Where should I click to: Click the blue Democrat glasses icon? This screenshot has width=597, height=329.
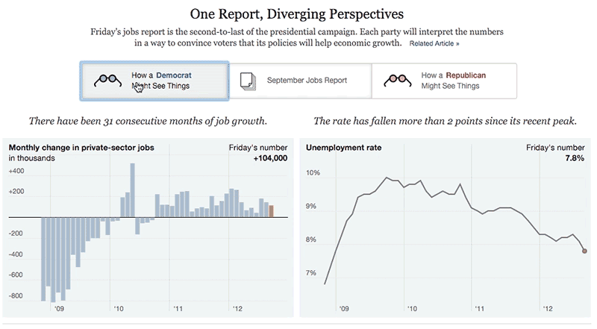tap(107, 81)
